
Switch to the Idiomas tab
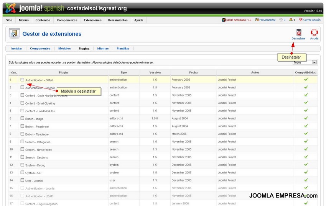(x=103, y=48)
